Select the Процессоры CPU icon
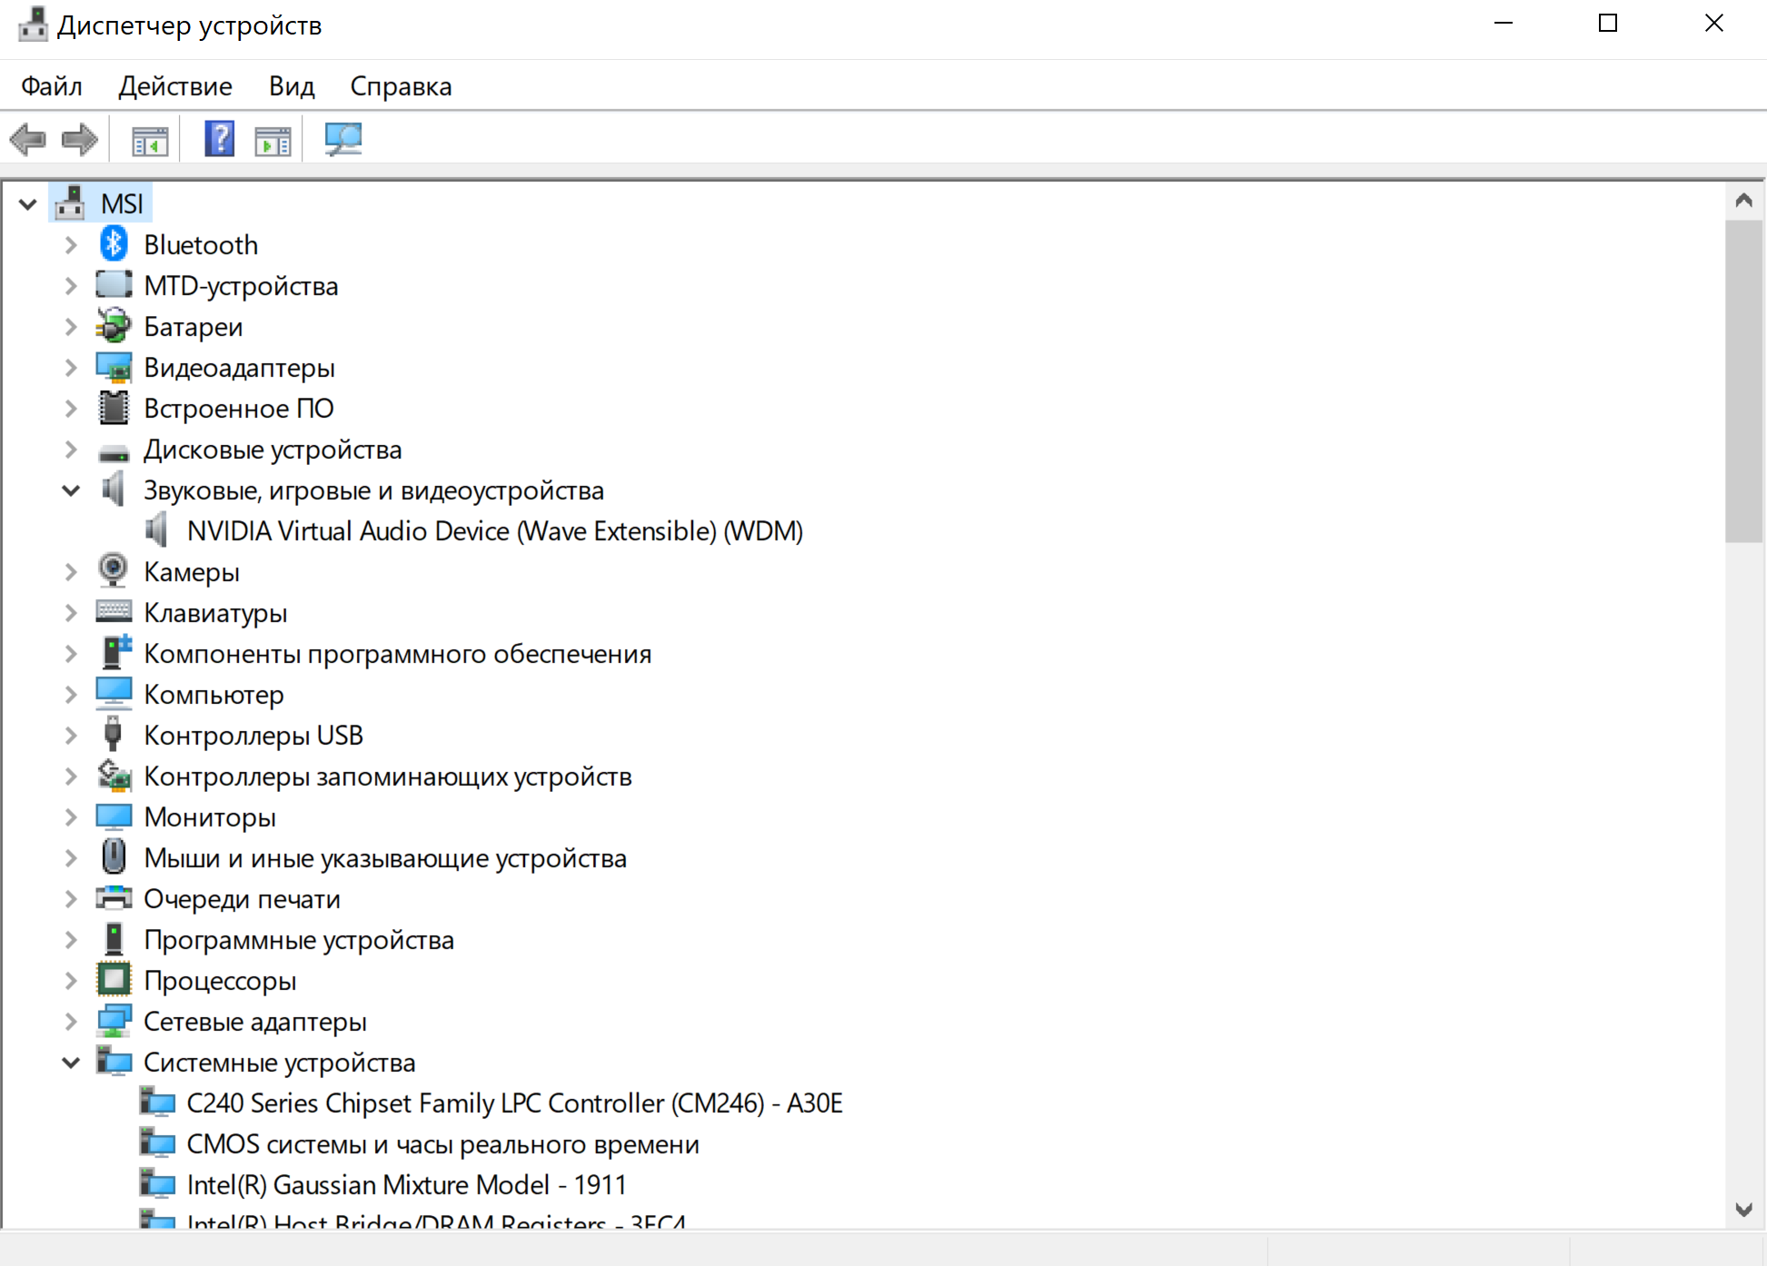 pos(114,979)
